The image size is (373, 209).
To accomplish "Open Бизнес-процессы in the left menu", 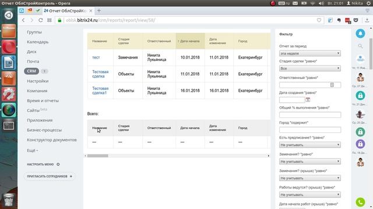I will pyautogui.click(x=44, y=130).
